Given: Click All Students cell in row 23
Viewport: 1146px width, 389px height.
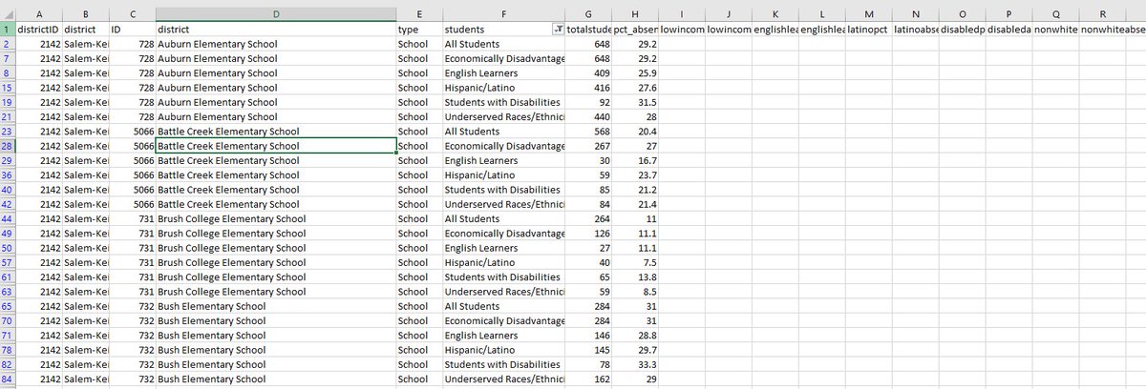Looking at the screenshot, I should (x=504, y=132).
